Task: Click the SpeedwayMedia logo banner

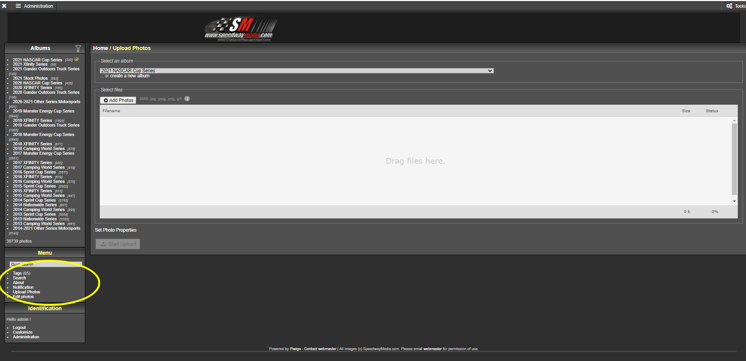Action: click(x=240, y=29)
